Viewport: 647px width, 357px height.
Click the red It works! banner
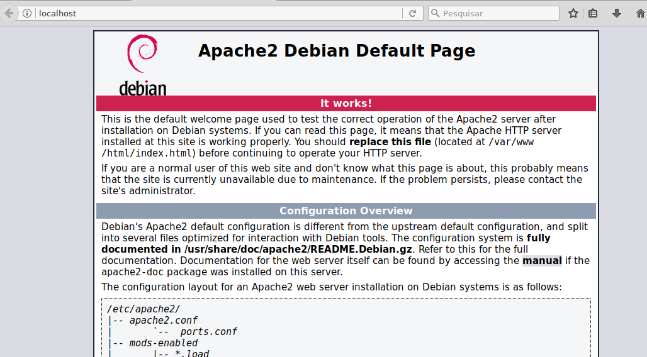coord(346,103)
